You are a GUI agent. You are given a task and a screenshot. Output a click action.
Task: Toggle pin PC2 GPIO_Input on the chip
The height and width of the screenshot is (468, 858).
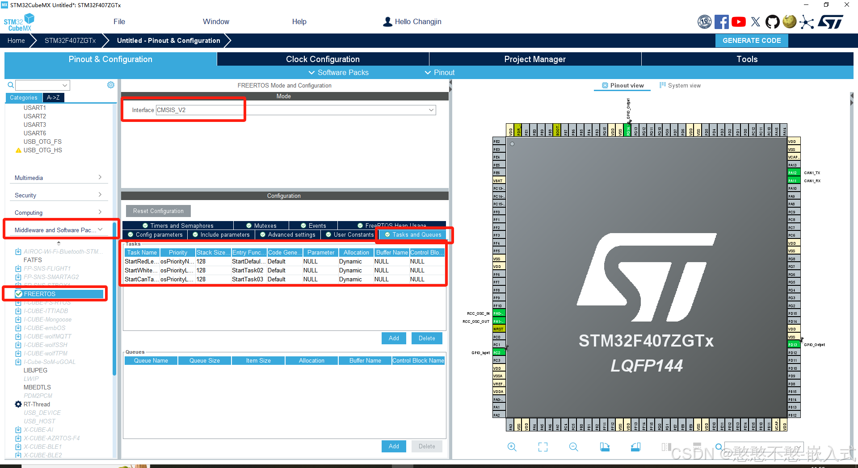coord(499,353)
